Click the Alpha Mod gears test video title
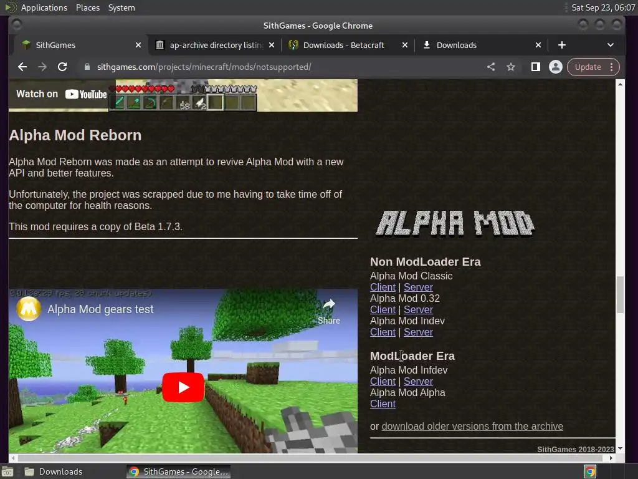Screen dimensions: 638x479 point(100,309)
